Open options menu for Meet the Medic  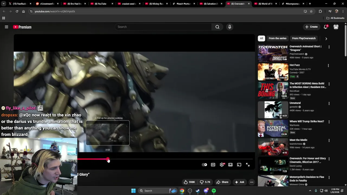tap(329, 141)
